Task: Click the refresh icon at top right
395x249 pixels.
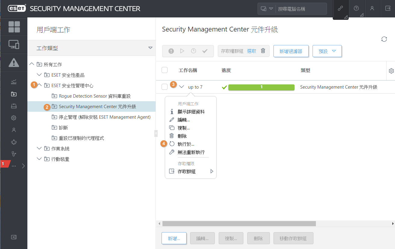Action: (x=384, y=39)
